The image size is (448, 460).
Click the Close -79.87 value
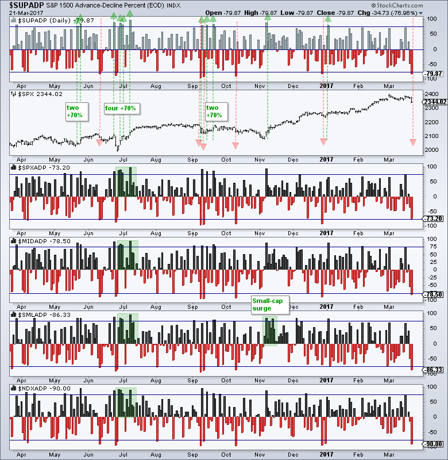pos(335,13)
